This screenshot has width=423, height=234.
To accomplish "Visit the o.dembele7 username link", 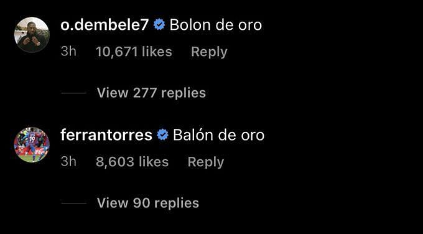I will pos(105,25).
